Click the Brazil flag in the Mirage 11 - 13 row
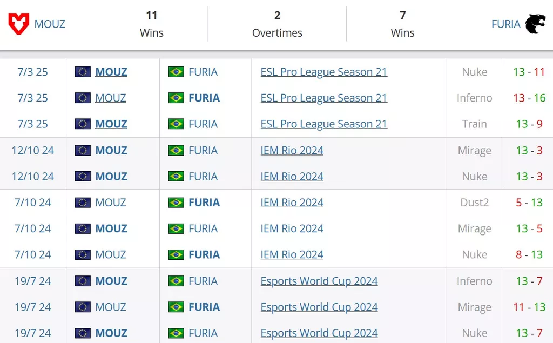The width and height of the screenshot is (553, 343). pos(176,307)
